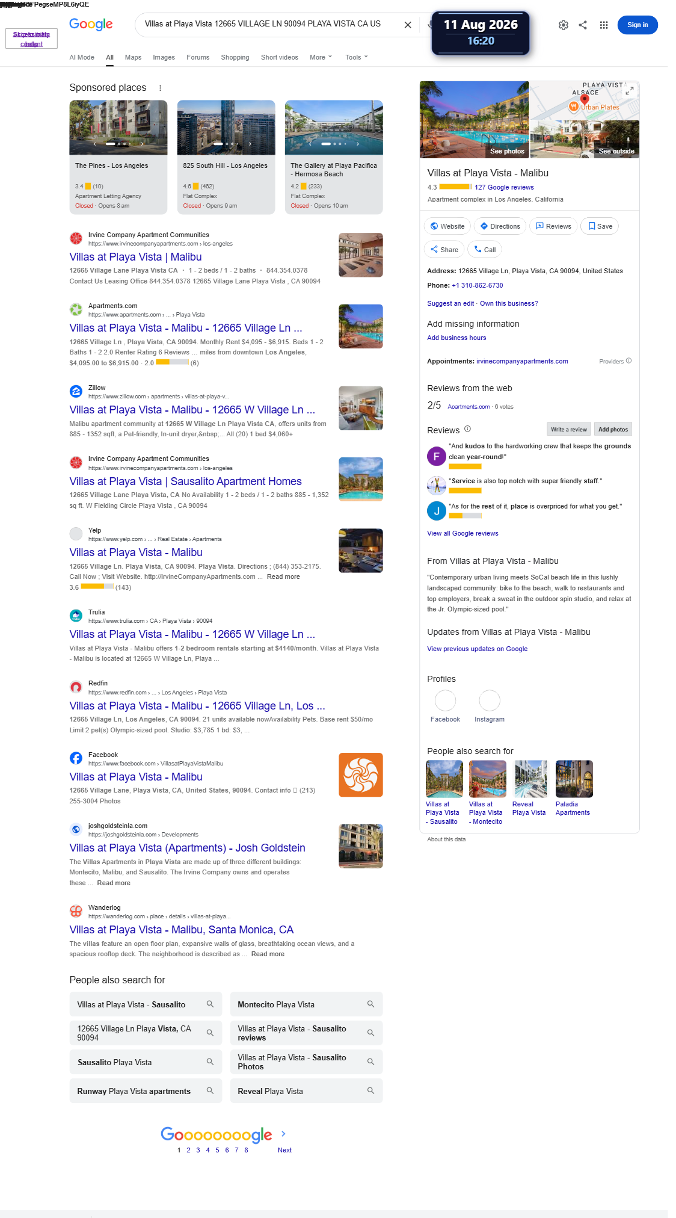The width and height of the screenshot is (676, 1218).
Task: Click reviewer avatar J in reviews
Action: point(437,511)
